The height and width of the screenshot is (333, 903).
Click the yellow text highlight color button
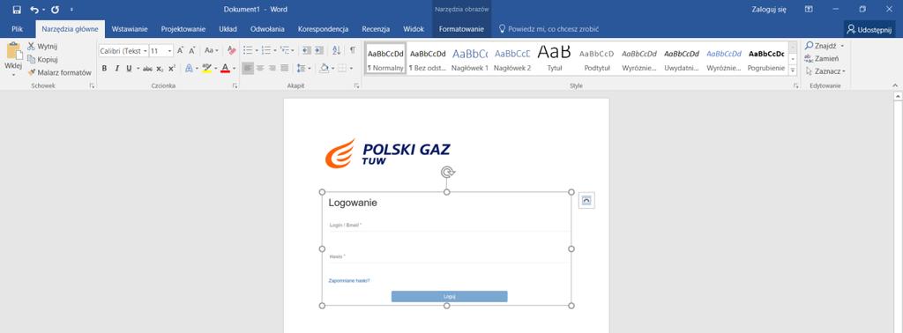pos(206,69)
